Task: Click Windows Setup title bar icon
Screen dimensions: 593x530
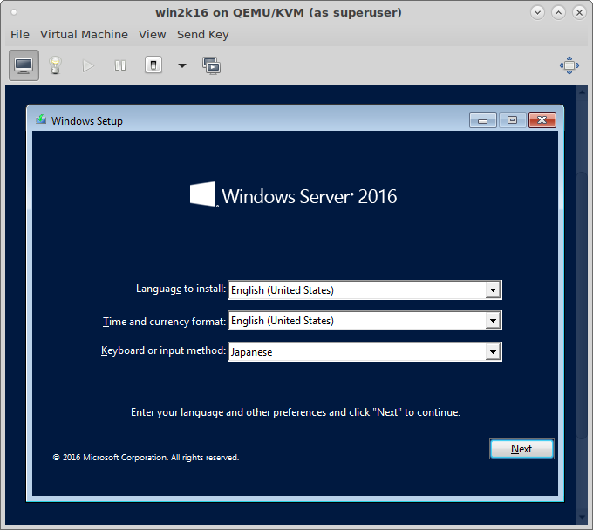Action: pos(41,119)
